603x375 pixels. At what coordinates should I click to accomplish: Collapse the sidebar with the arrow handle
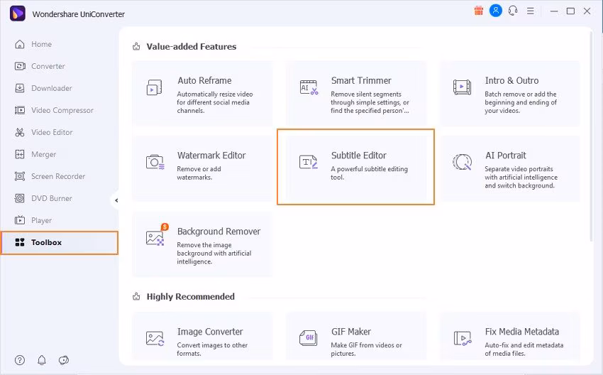point(116,201)
